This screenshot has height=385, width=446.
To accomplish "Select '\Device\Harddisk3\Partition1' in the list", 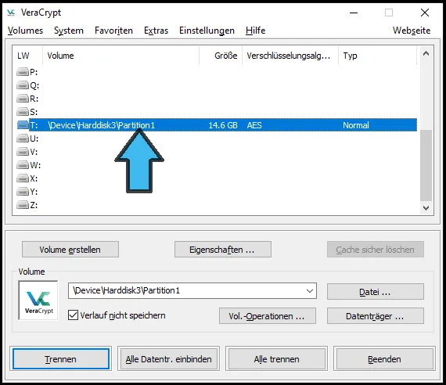I will pyautogui.click(x=102, y=125).
